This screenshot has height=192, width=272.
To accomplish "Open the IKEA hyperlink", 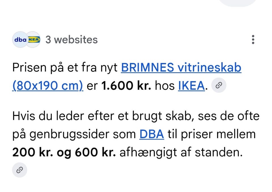I will click(192, 85).
